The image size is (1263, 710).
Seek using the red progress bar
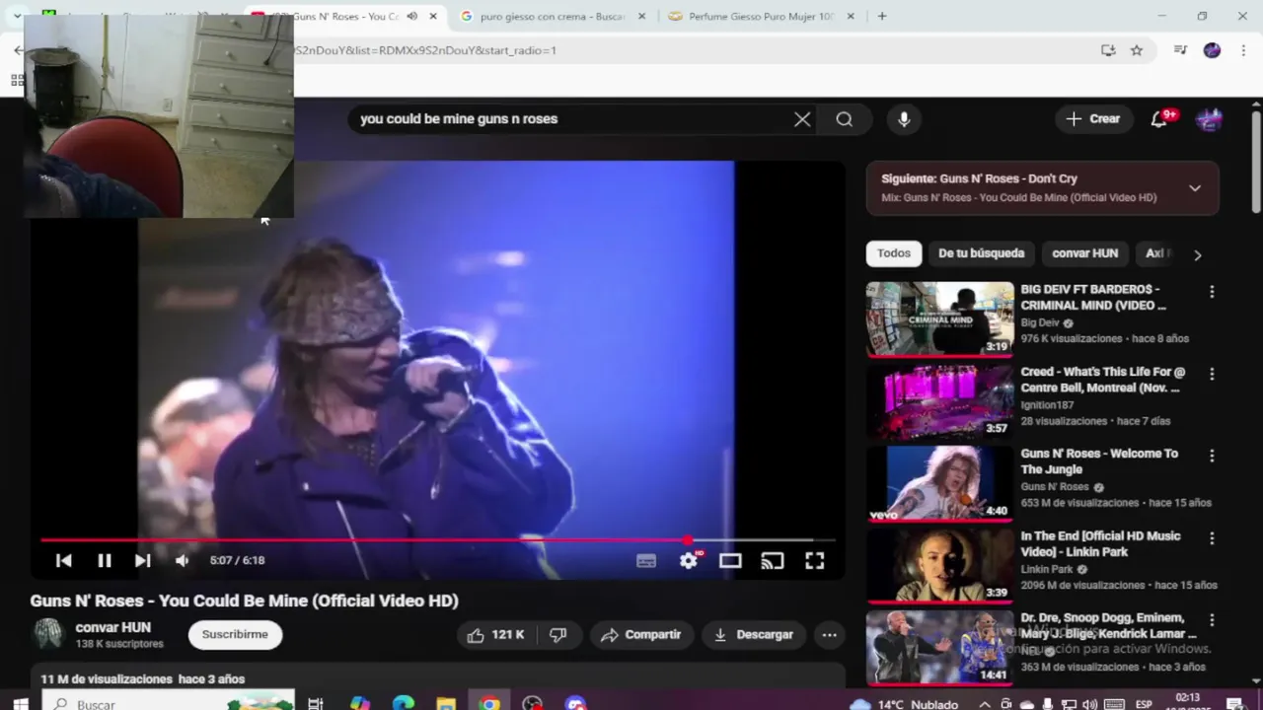point(438,540)
